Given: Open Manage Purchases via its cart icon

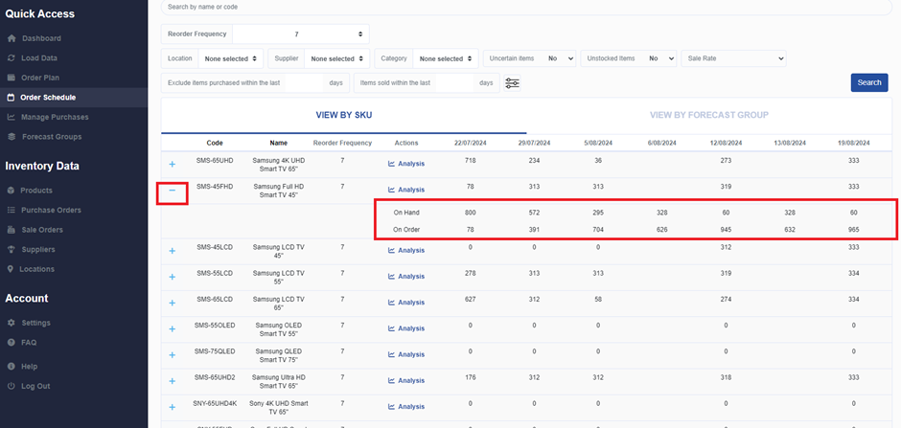Looking at the screenshot, I should [12, 117].
